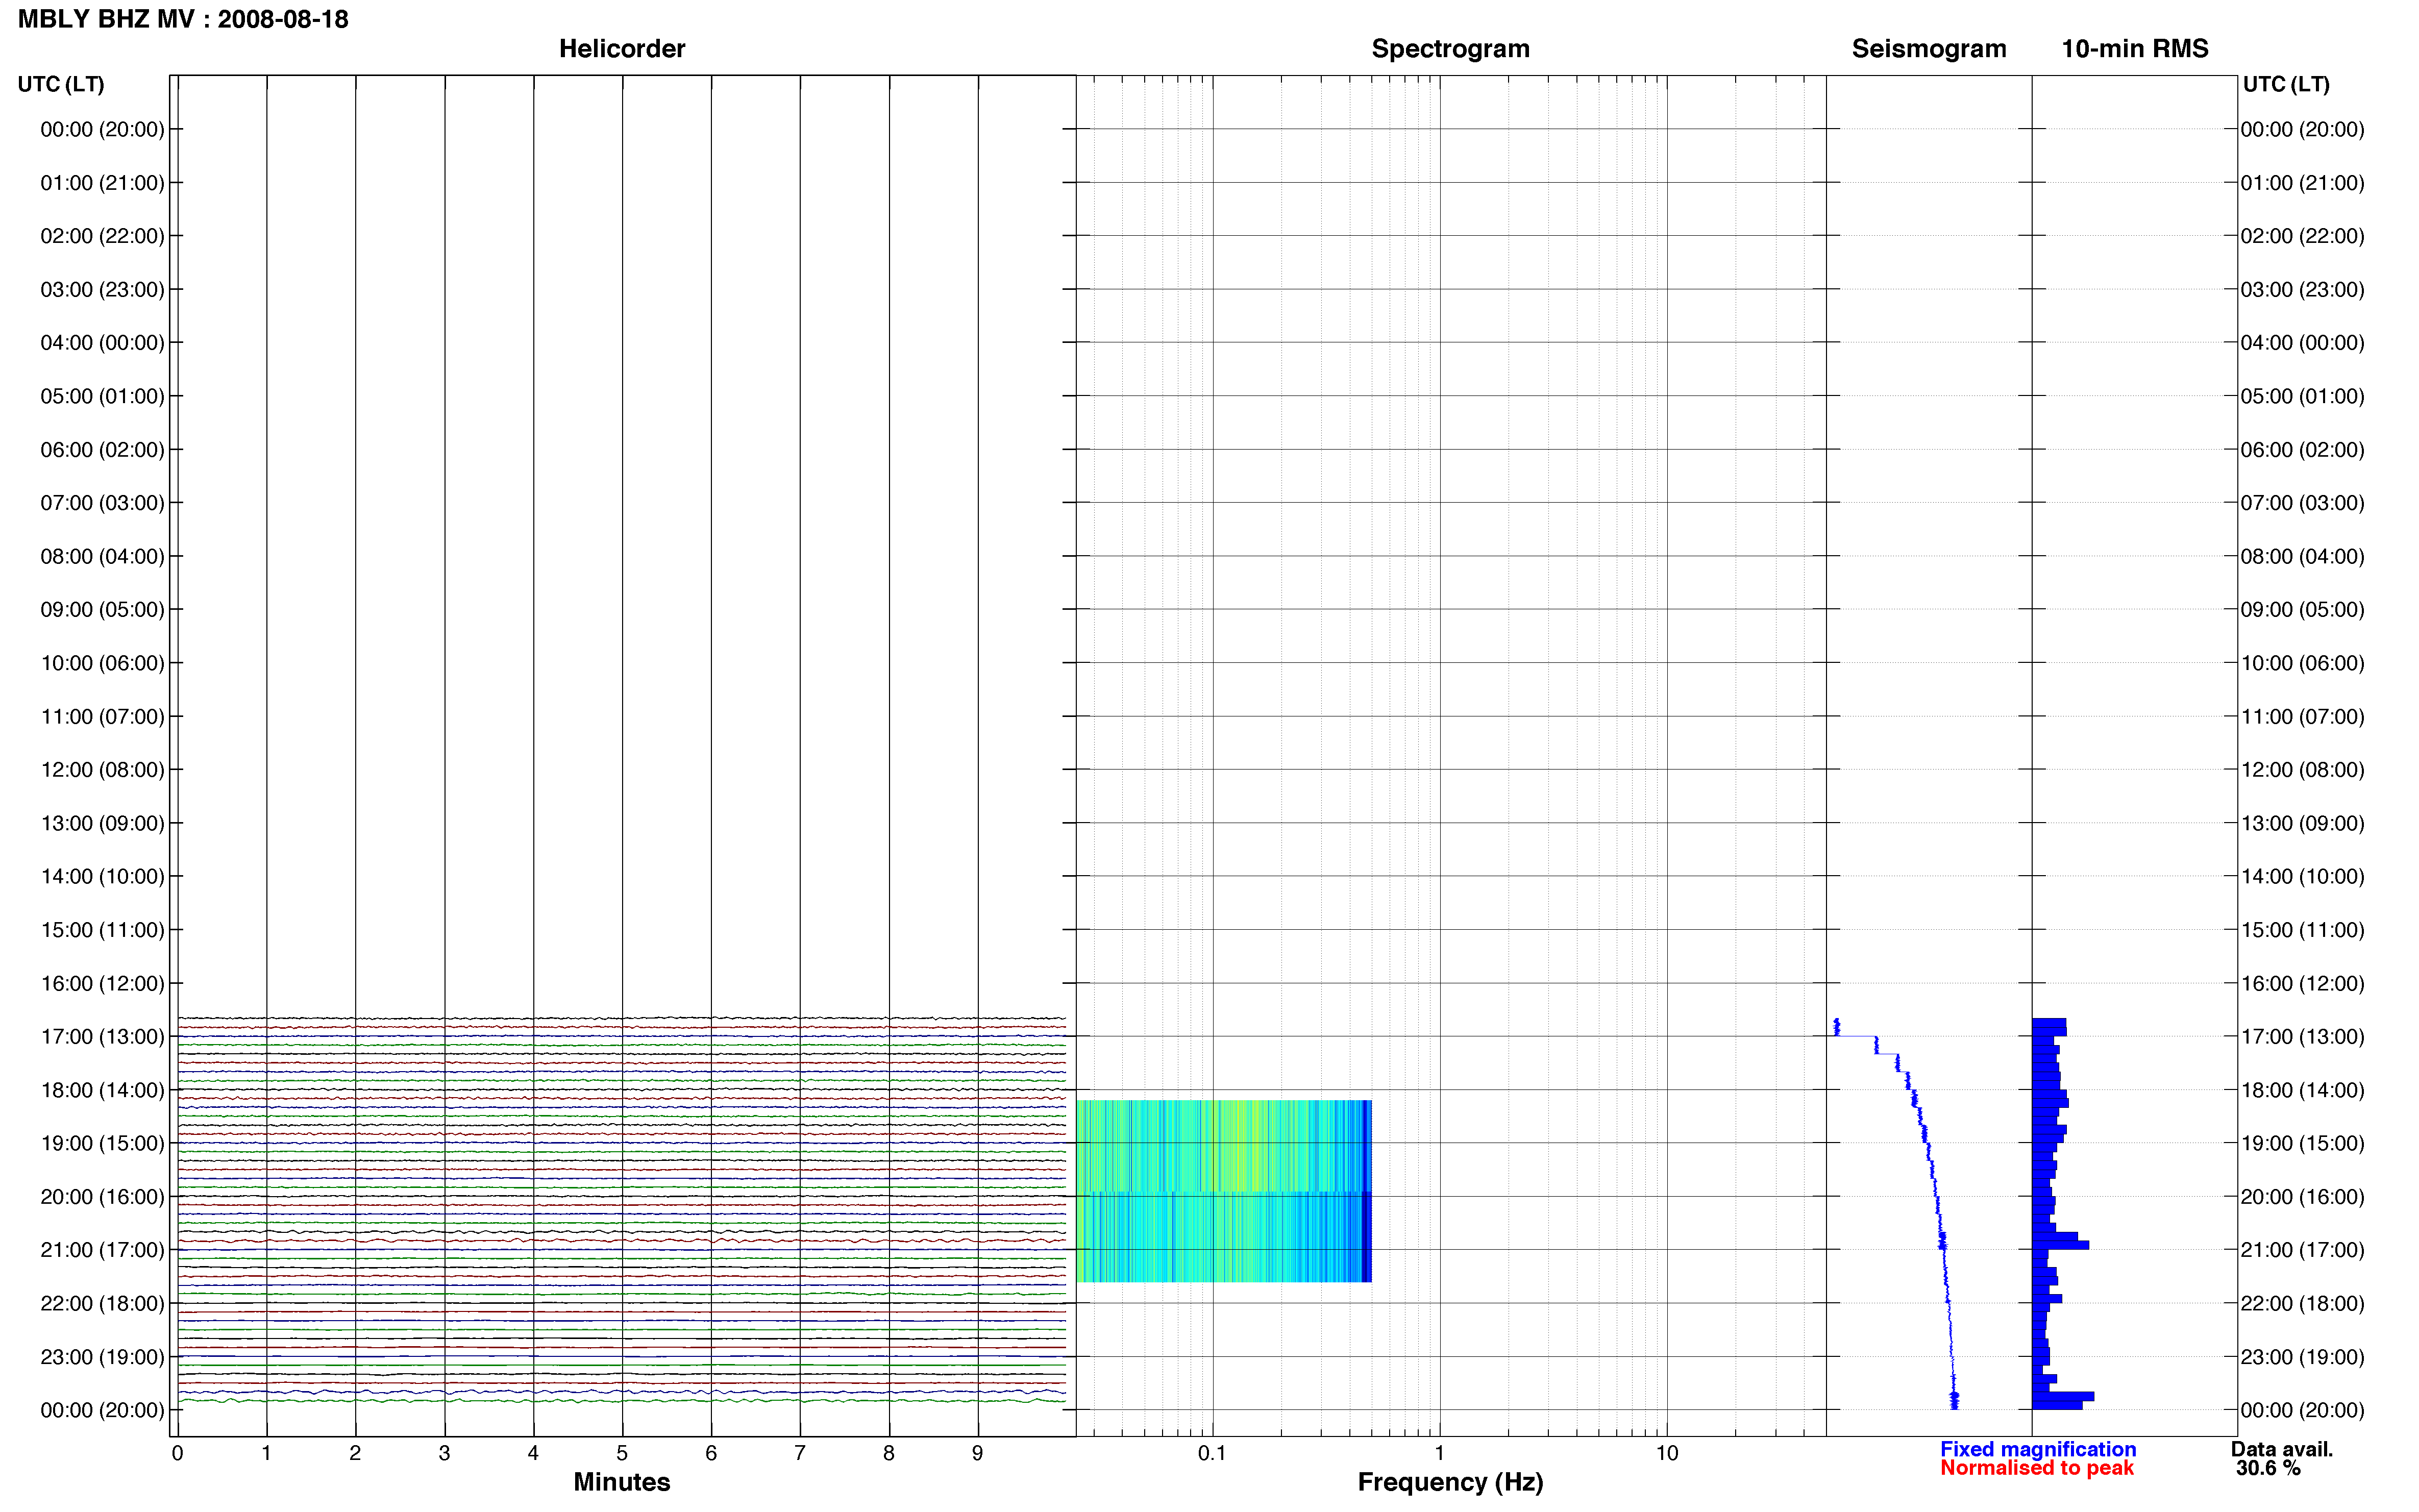Click the blue seismogram trace near 19:00
Image resolution: width=2419 pixels, height=1512 pixels.
1926,1143
